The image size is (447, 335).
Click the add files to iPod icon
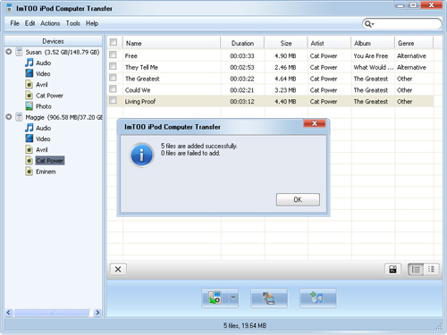pyautogui.click(x=318, y=297)
